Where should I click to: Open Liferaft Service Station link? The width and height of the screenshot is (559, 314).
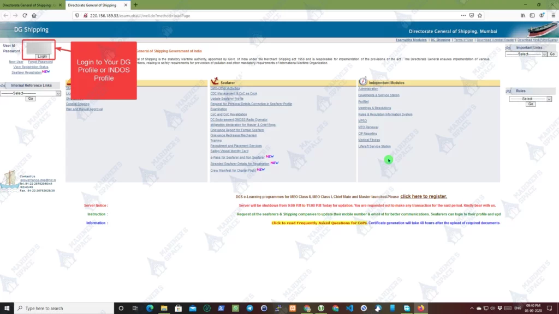tap(374, 147)
